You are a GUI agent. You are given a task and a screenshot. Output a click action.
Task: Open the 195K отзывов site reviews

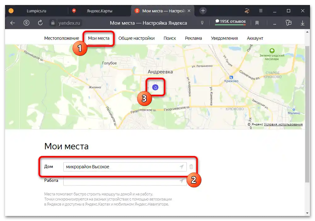click(230, 21)
